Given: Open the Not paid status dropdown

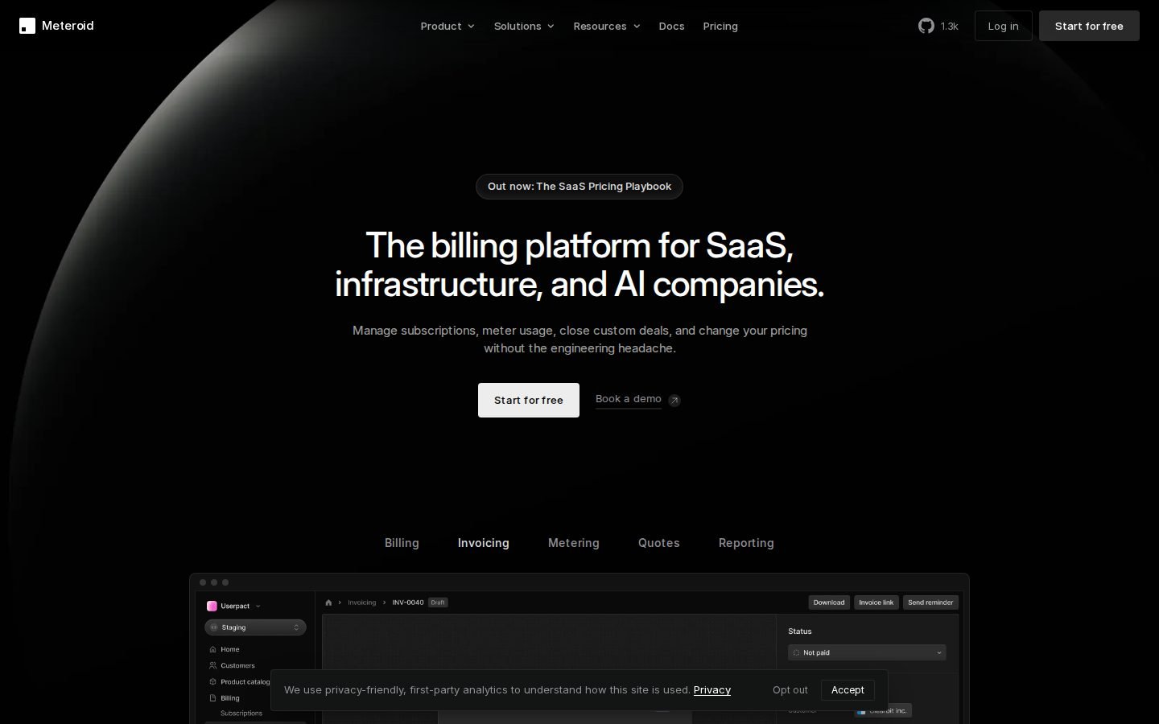Looking at the screenshot, I should pyautogui.click(x=867, y=652).
